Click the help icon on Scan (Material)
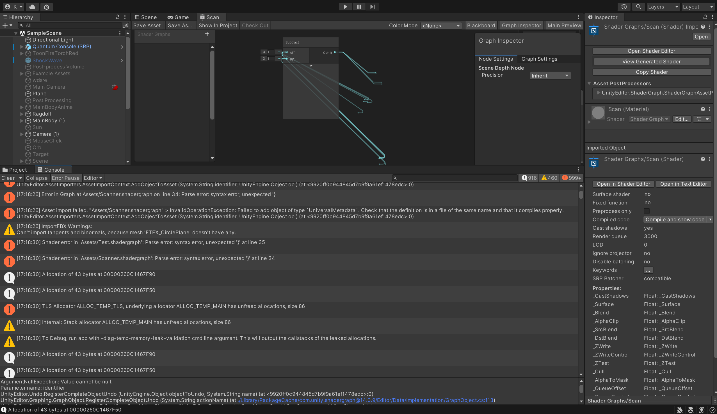The height and width of the screenshot is (414, 717). 703,109
